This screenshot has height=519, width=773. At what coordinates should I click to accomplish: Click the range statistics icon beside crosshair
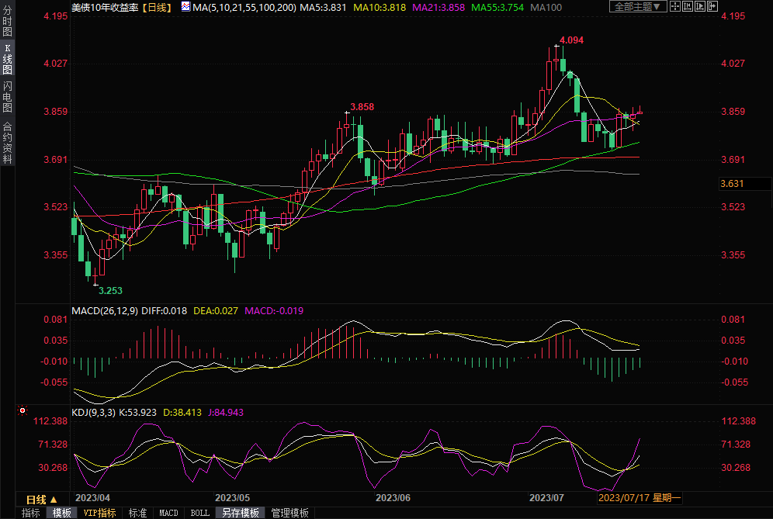click(688, 6)
